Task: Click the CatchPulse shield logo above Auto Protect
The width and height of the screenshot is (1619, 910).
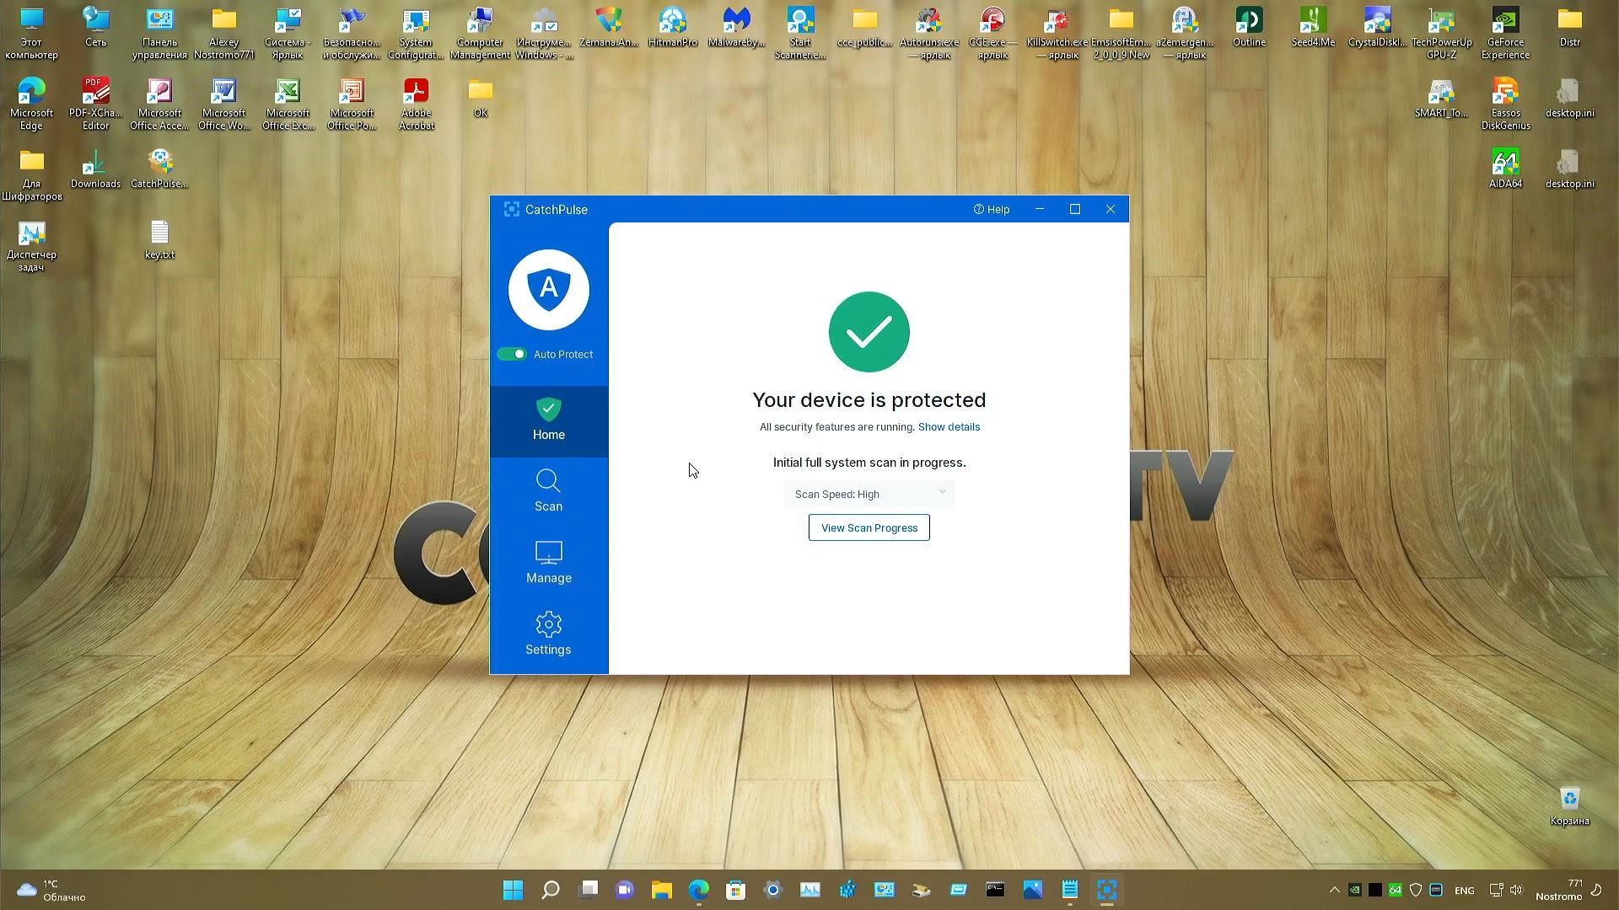Action: [548, 289]
